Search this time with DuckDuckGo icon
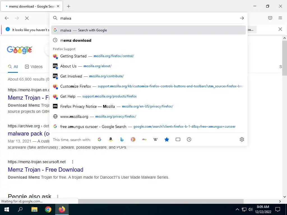287x215 pixels. (133, 139)
